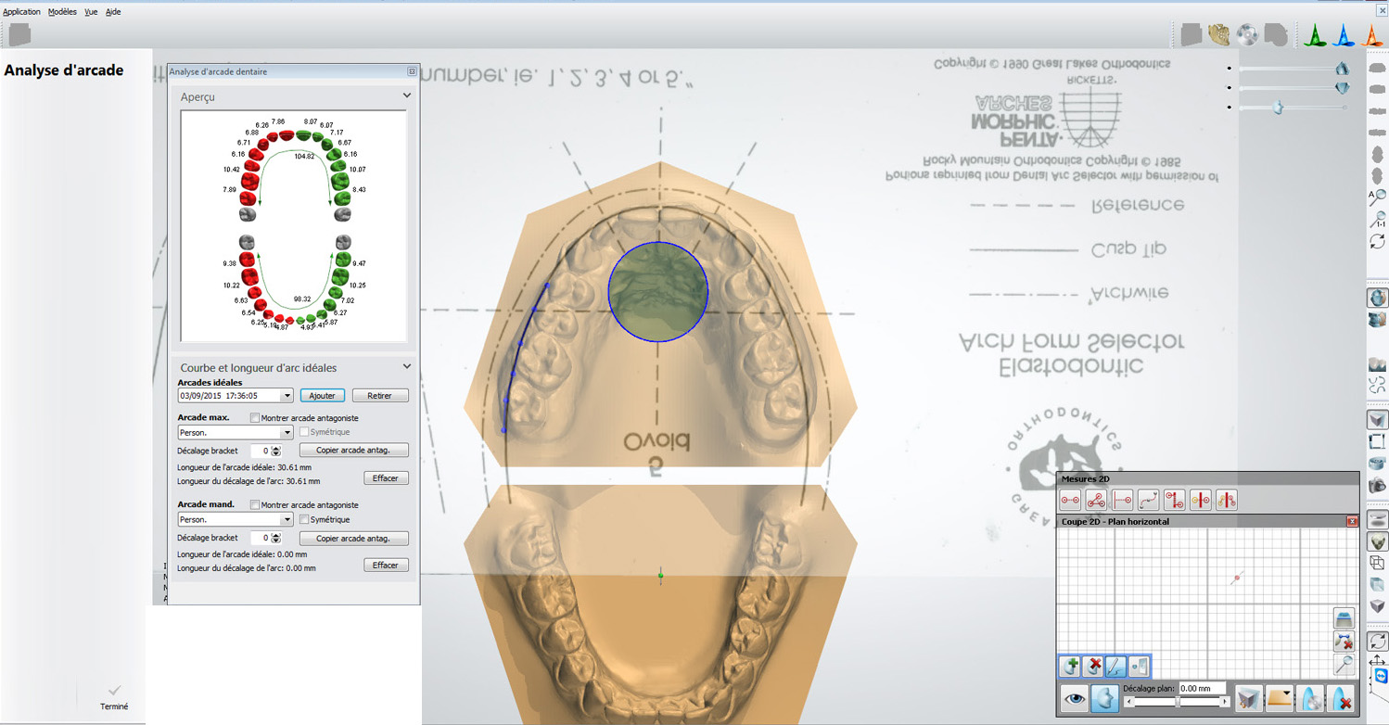Select three-point angle measure tool

coord(1096,500)
